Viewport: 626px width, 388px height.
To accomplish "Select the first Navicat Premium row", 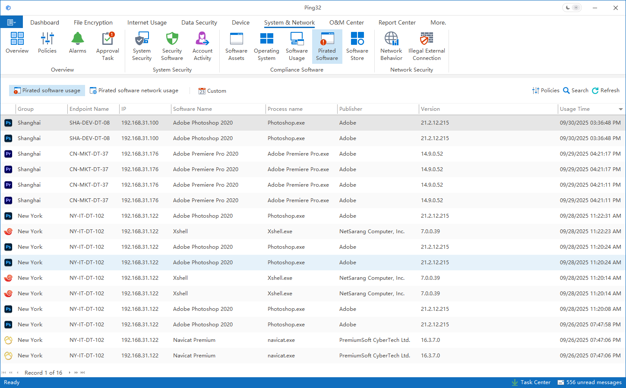I will point(194,340).
